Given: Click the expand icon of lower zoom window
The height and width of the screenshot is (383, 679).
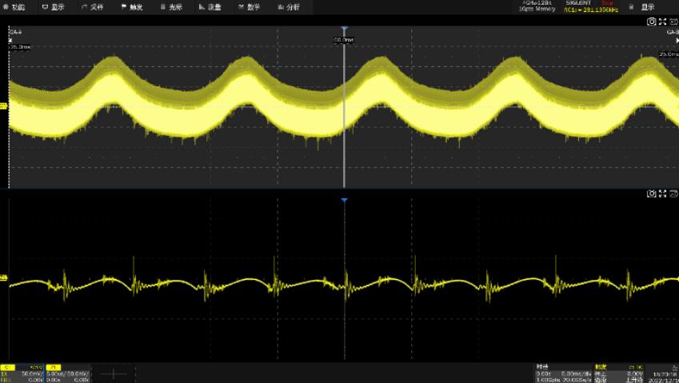Looking at the screenshot, I should 662,193.
